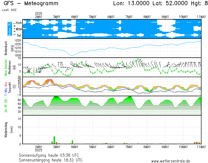The image size is (208, 163).
Task: Click the green precipitation bar just before 4MAY
Action: (73, 142)
